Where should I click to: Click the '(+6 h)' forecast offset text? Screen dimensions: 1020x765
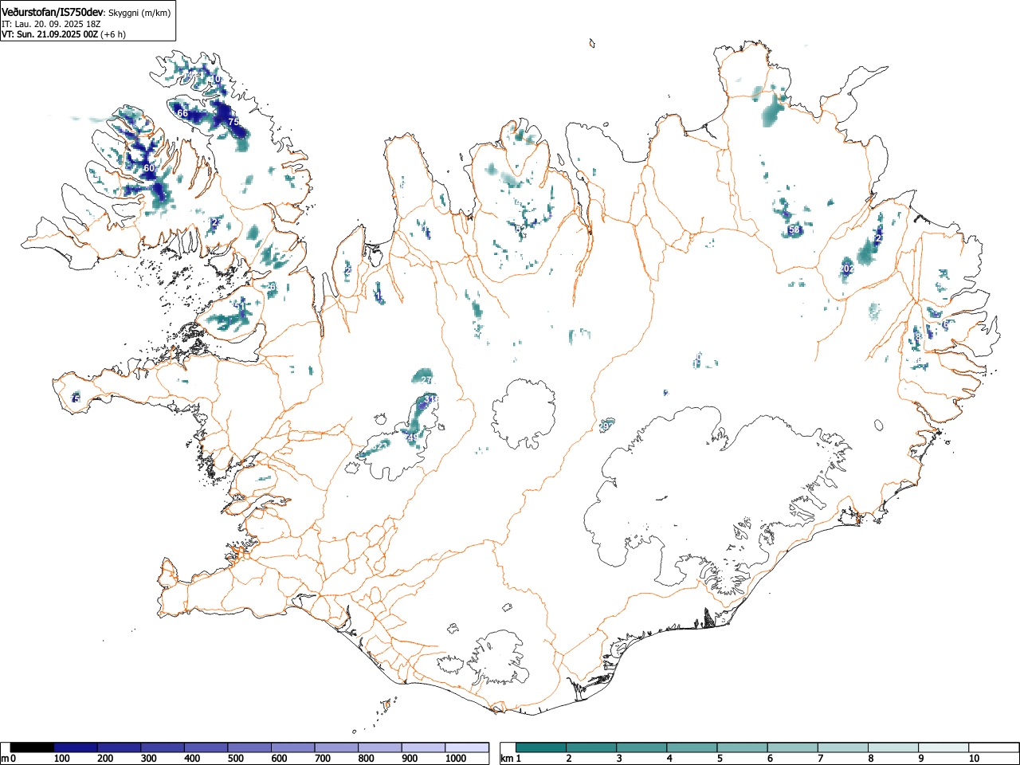113,34
